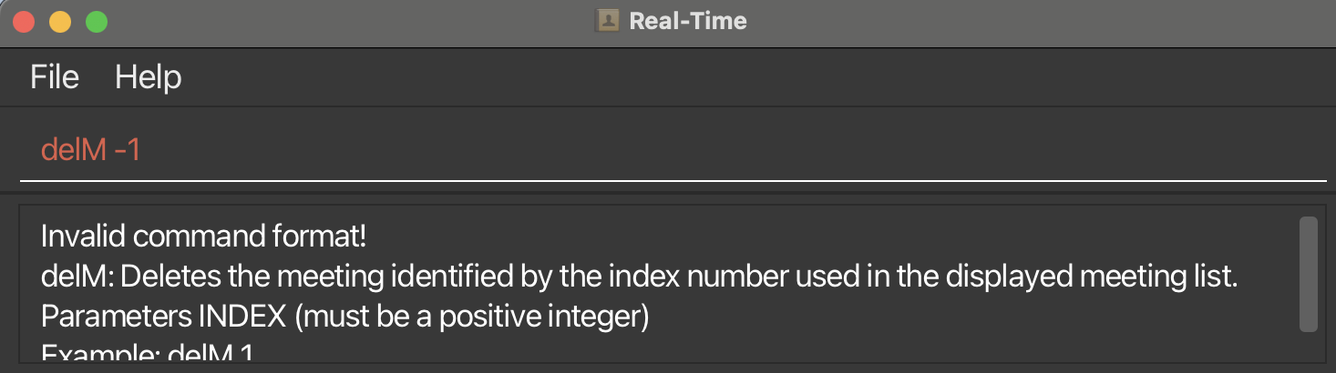
Task: Open the Help menu
Action: [x=148, y=77]
